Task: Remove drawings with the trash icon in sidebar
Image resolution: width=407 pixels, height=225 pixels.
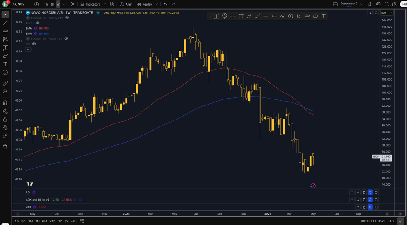Action: click(5, 147)
